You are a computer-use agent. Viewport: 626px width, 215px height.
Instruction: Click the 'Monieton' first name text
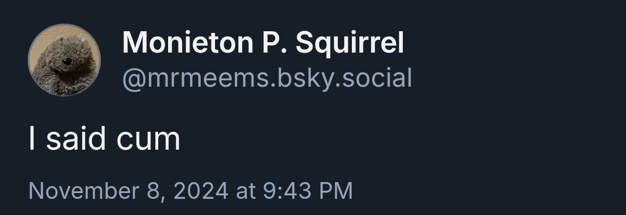pyautogui.click(x=188, y=43)
